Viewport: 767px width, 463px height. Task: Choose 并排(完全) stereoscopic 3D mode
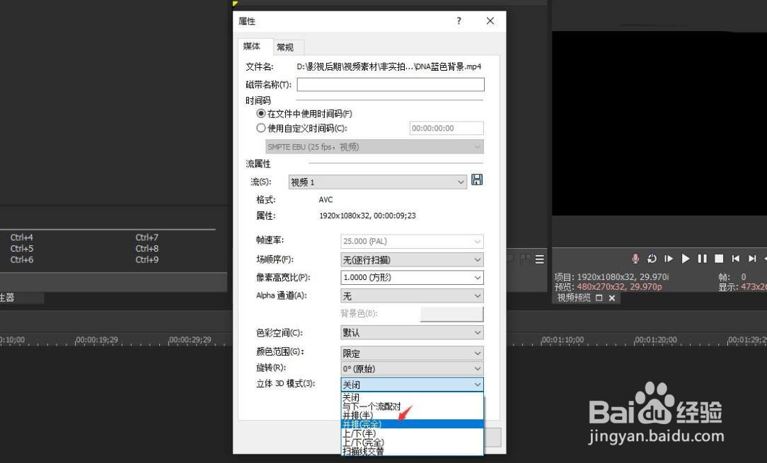364,423
